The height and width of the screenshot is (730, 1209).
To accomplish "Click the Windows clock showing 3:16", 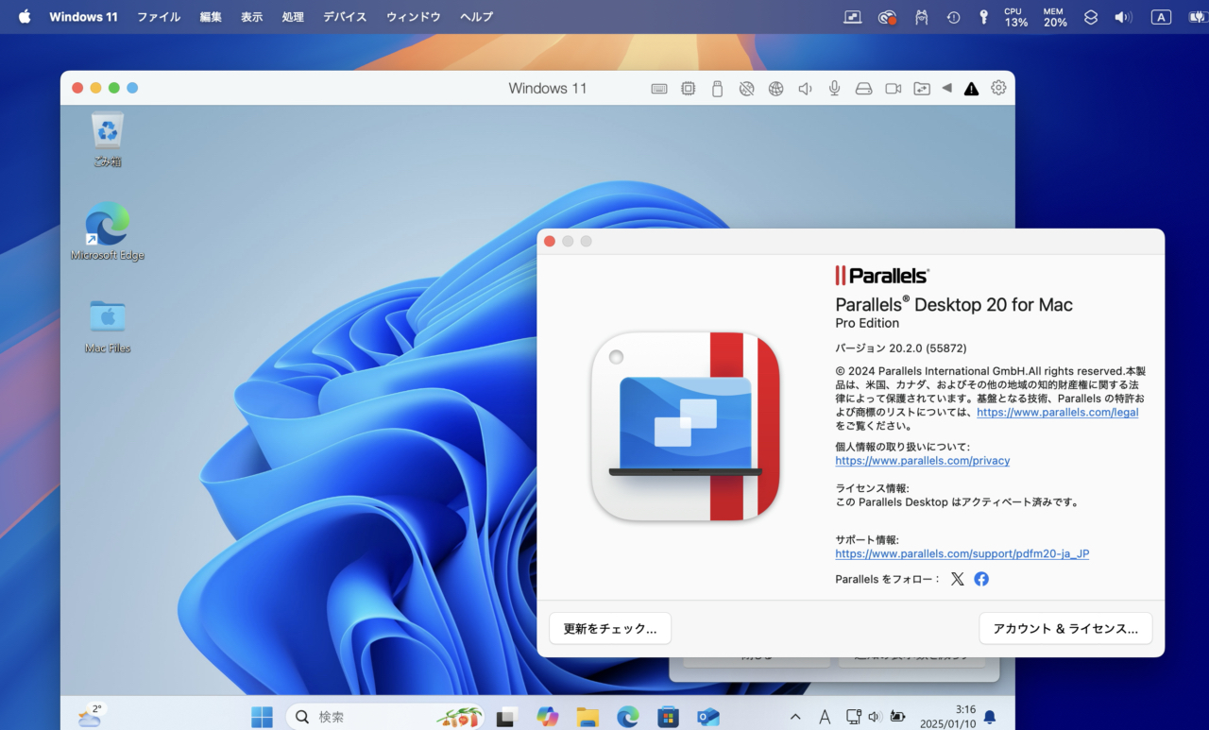I will tap(948, 717).
